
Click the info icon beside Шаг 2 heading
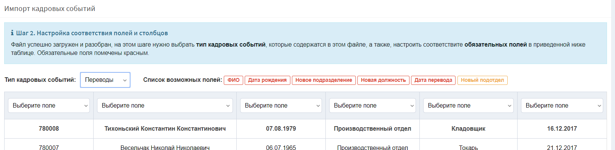click(x=13, y=33)
